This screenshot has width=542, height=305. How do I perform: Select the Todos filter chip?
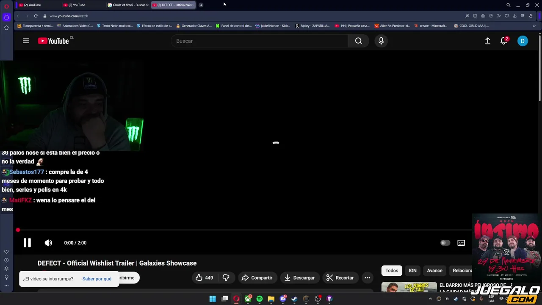[x=392, y=271]
